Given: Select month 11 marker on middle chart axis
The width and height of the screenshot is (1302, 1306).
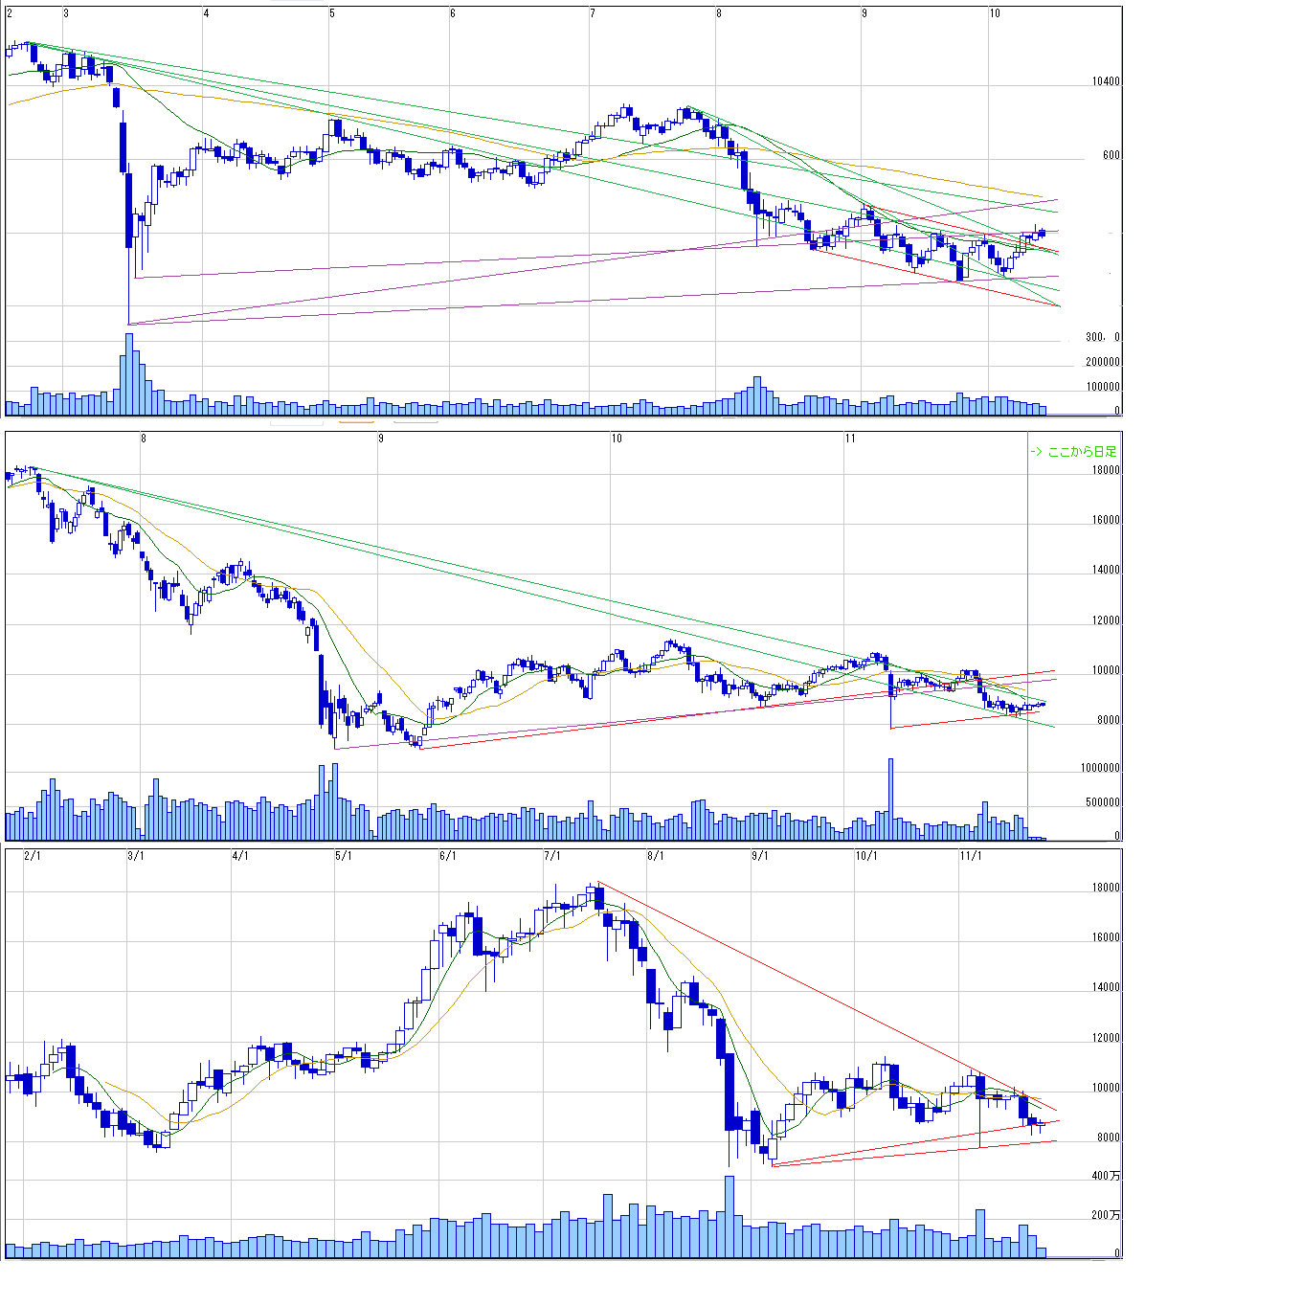Looking at the screenshot, I should [x=850, y=439].
